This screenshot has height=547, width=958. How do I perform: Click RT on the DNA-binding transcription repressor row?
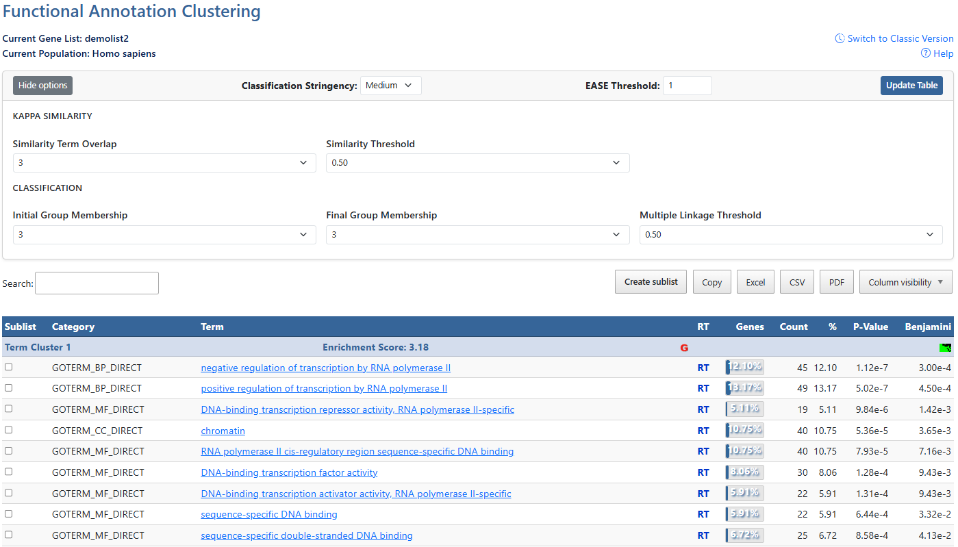pyautogui.click(x=703, y=409)
